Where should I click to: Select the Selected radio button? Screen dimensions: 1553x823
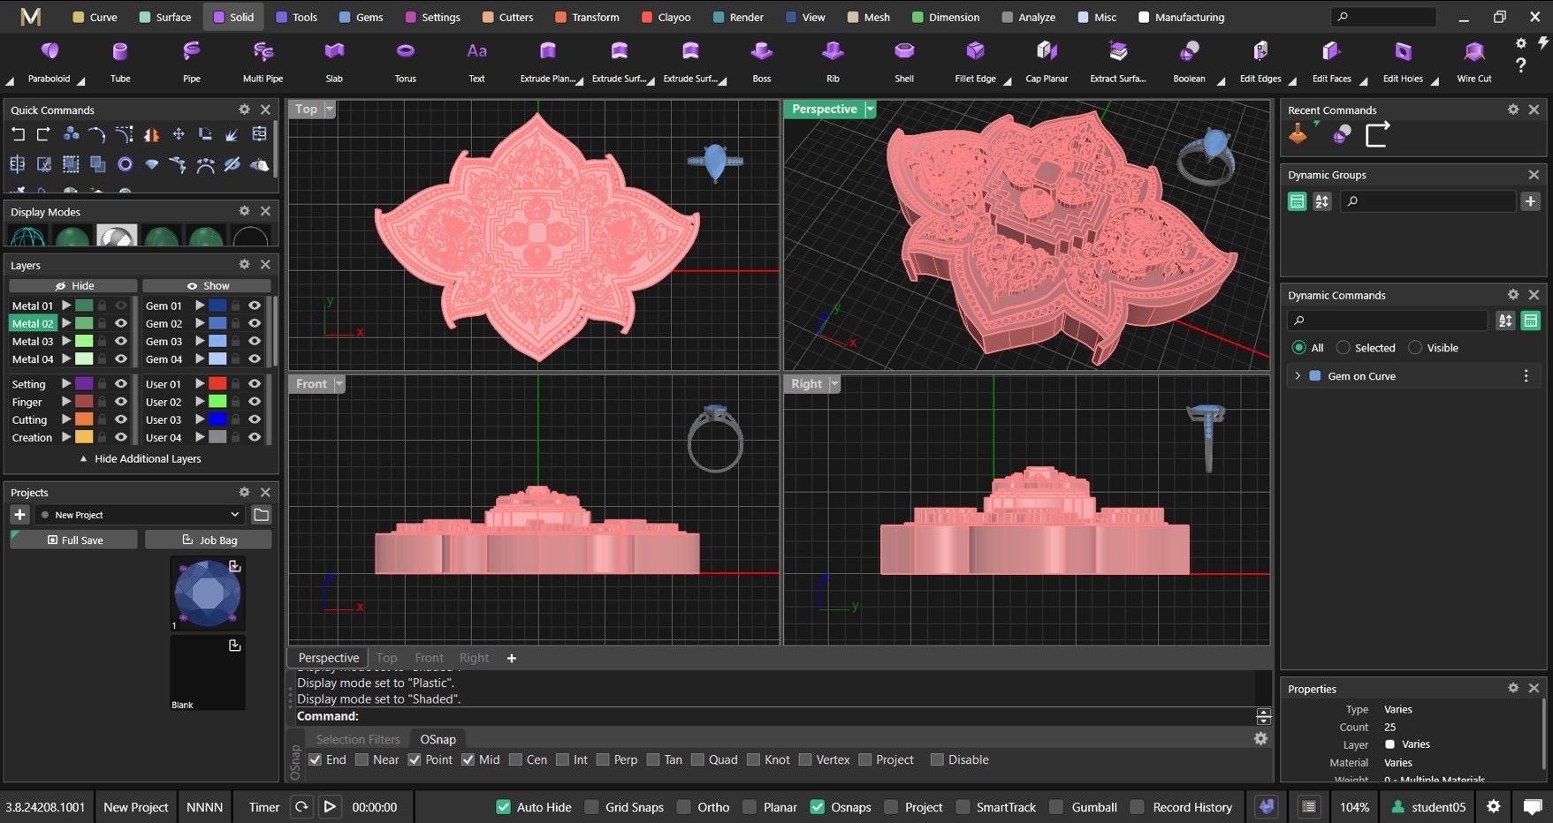click(x=1343, y=348)
